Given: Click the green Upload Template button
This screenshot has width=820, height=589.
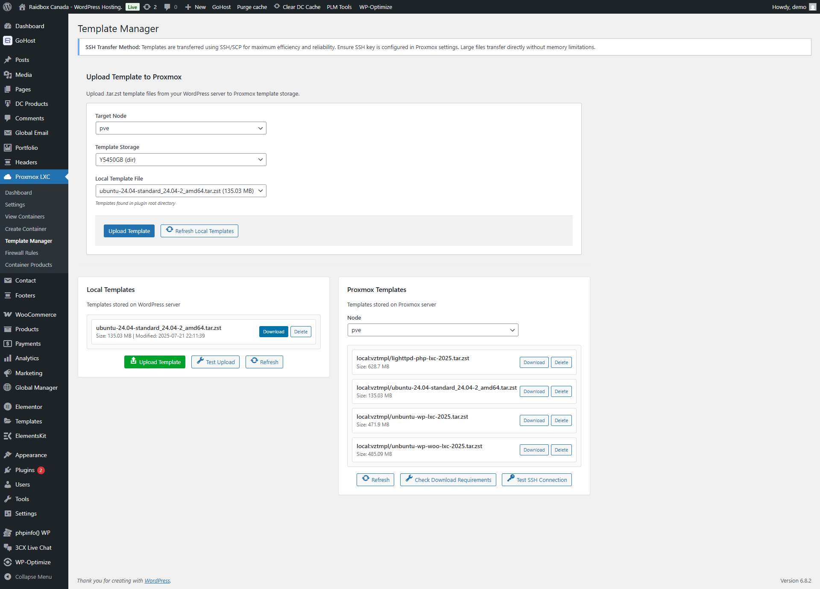Looking at the screenshot, I should [x=155, y=362].
